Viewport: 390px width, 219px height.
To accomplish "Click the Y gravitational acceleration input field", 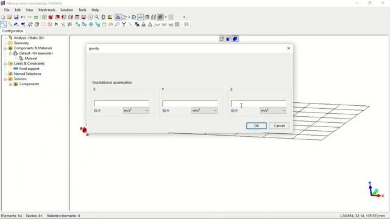I will pos(190,103).
